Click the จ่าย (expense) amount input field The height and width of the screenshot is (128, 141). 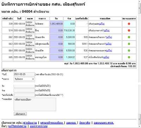24,90
